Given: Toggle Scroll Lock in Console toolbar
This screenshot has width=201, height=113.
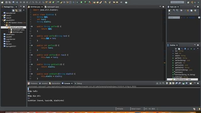Looking at the screenshot, I should click(x=170, y=83).
